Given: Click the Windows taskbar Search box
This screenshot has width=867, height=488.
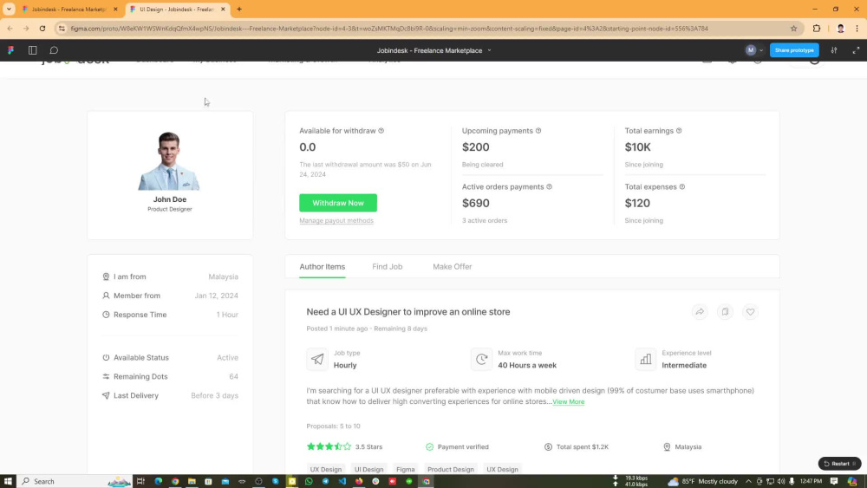Looking at the screenshot, I should coord(74,481).
